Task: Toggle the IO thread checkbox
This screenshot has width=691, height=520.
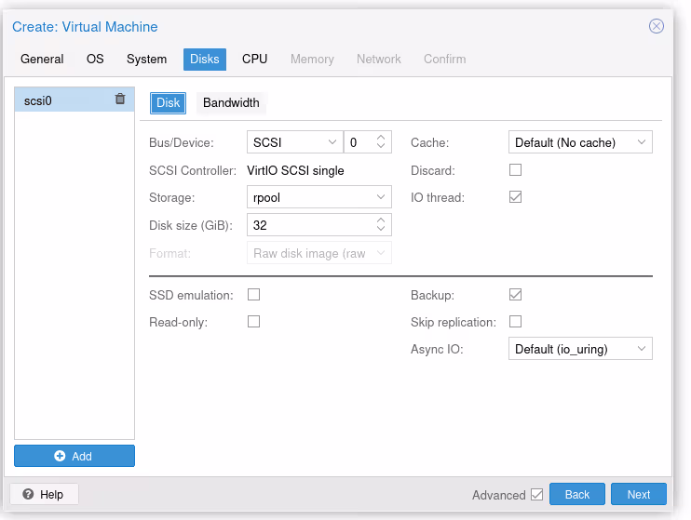Action: [x=515, y=197]
